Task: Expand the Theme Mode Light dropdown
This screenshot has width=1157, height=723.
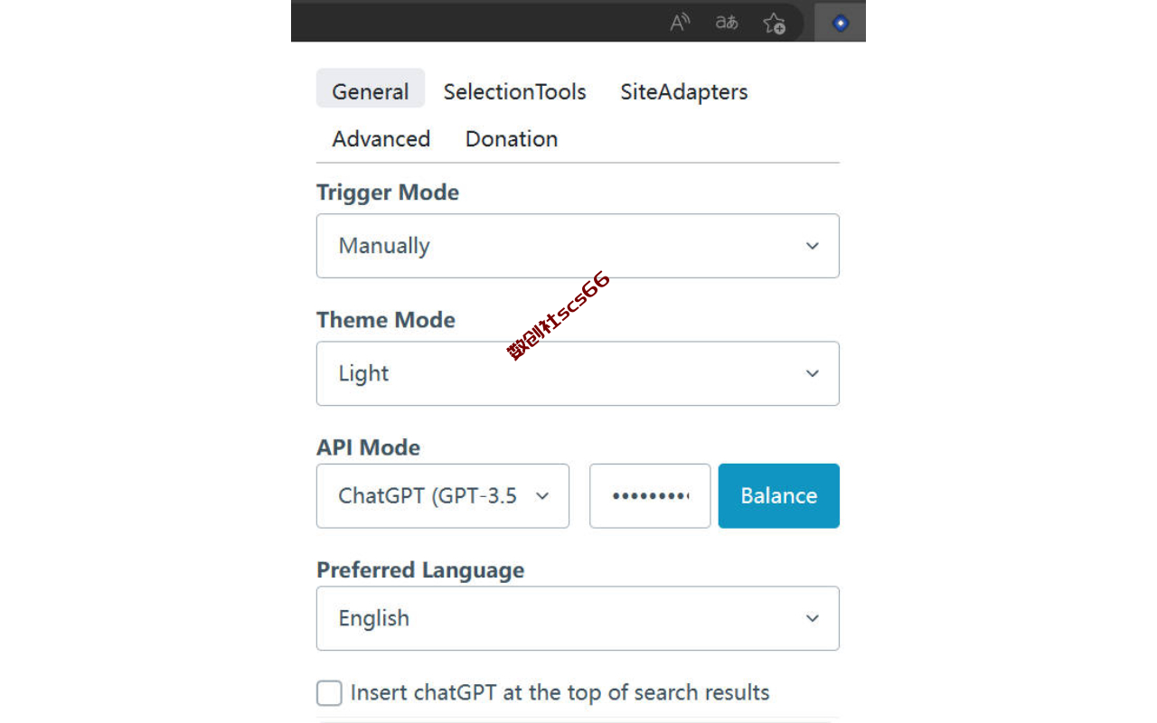Action: pos(578,373)
